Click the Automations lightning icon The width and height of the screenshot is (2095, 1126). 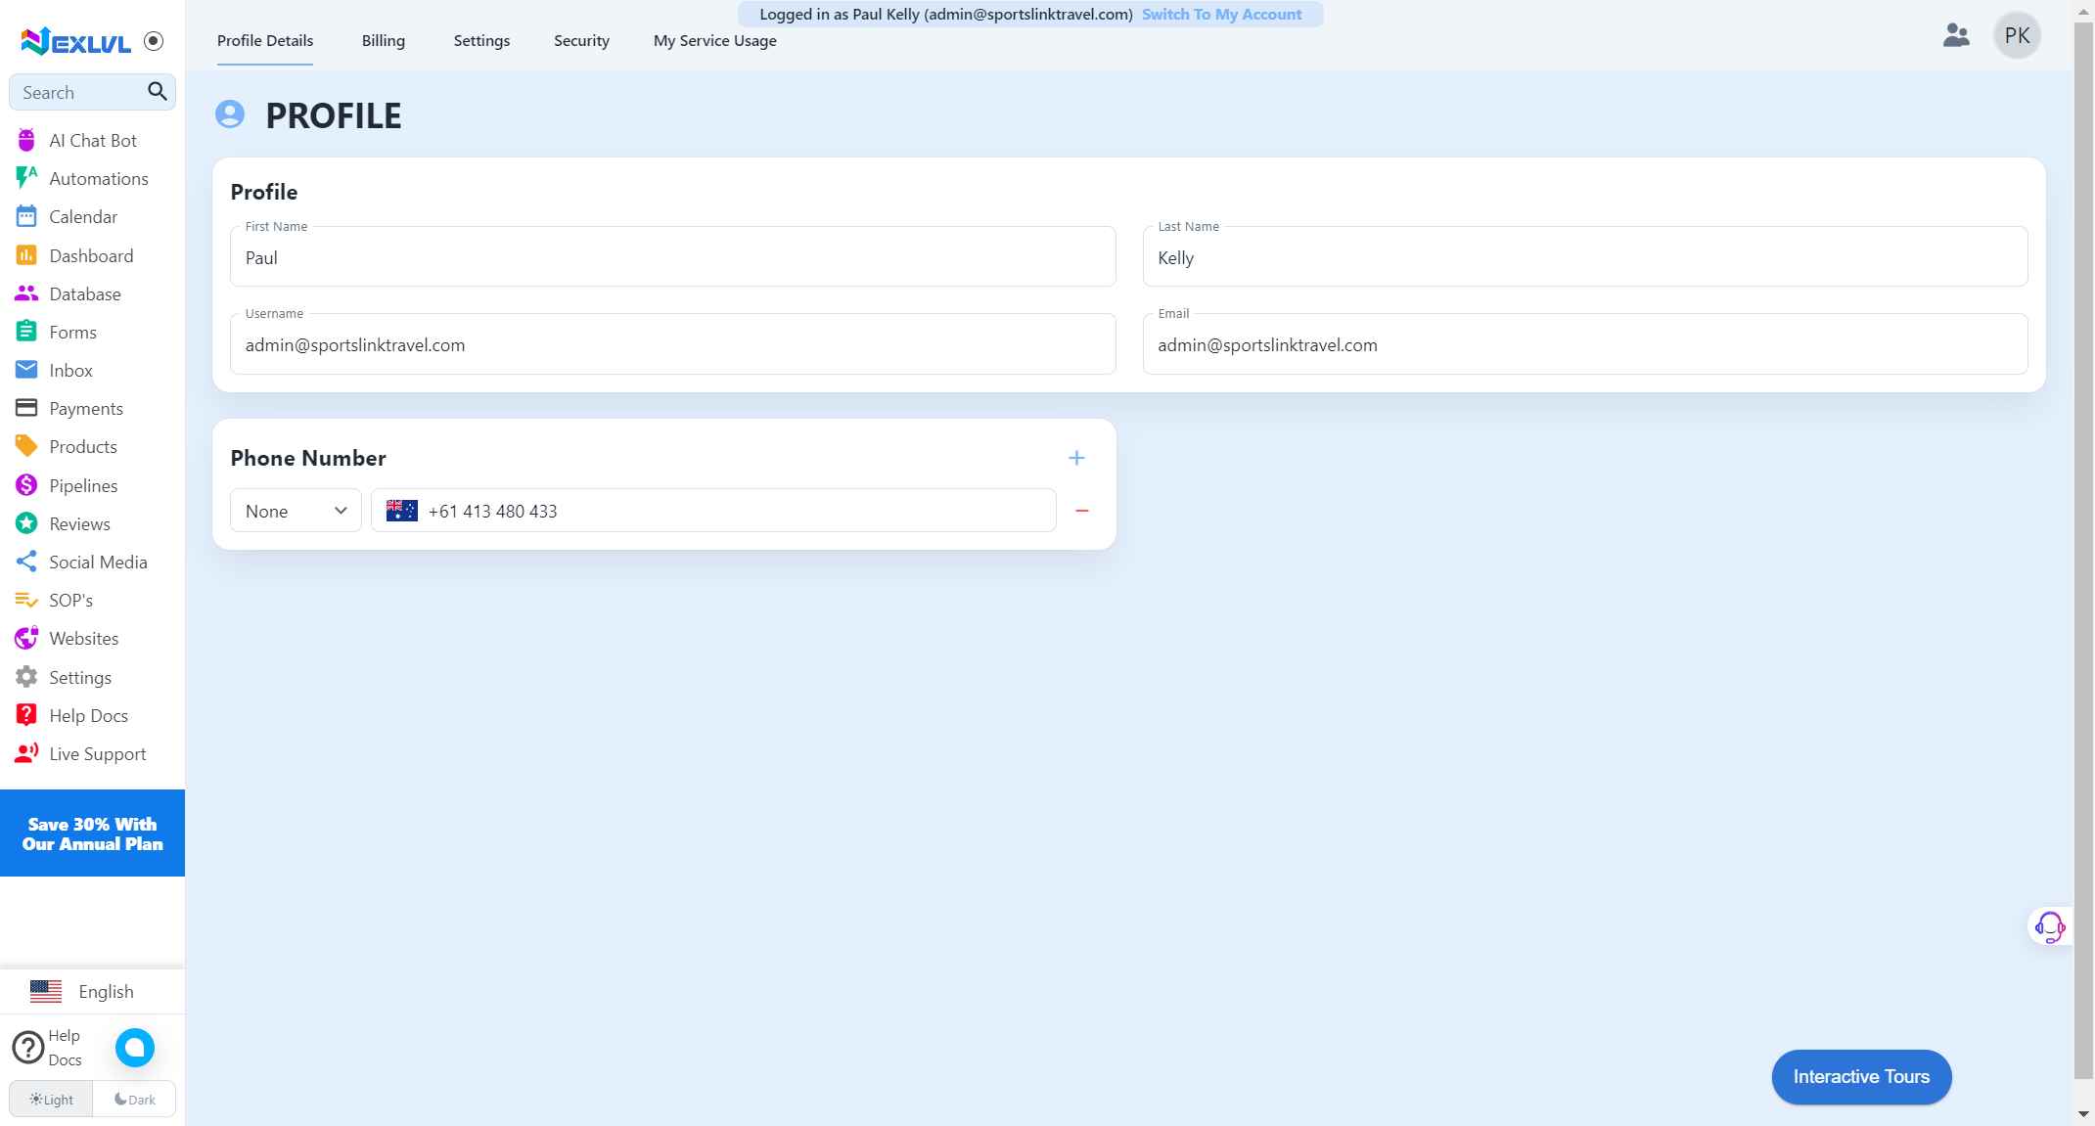[x=26, y=178]
